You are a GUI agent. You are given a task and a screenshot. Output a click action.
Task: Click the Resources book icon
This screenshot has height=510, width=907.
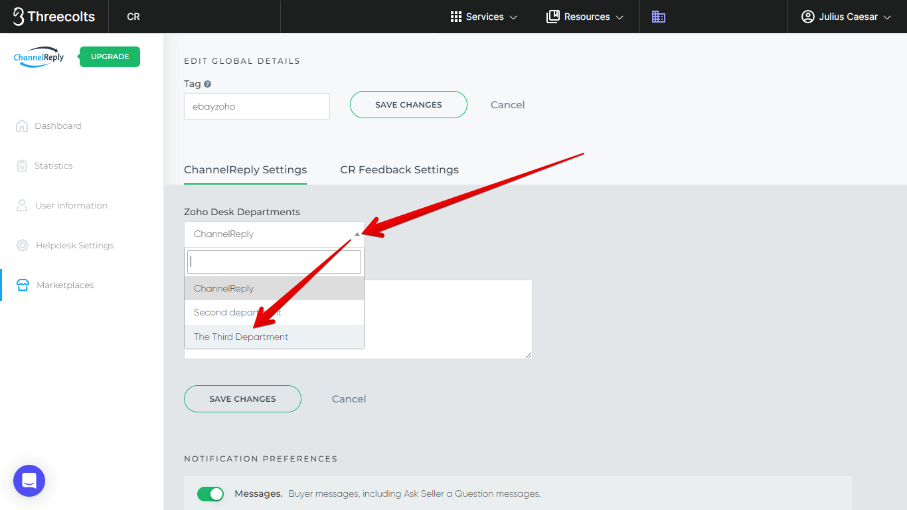pyautogui.click(x=552, y=17)
